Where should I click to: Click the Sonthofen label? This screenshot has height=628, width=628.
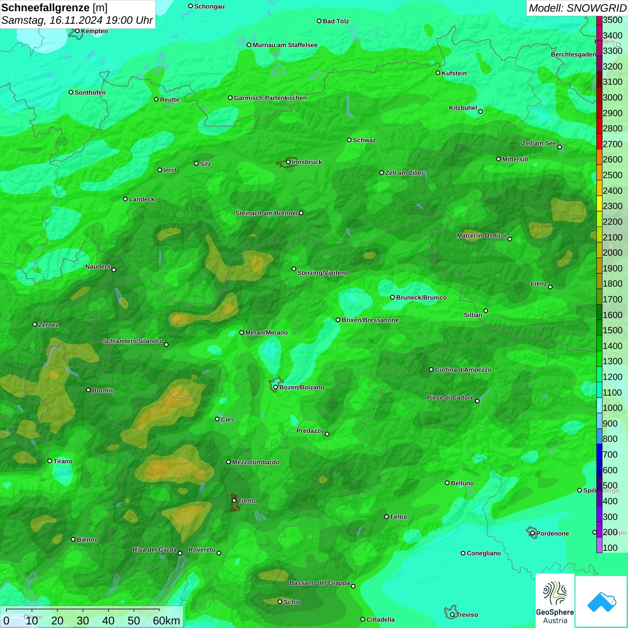pos(90,92)
